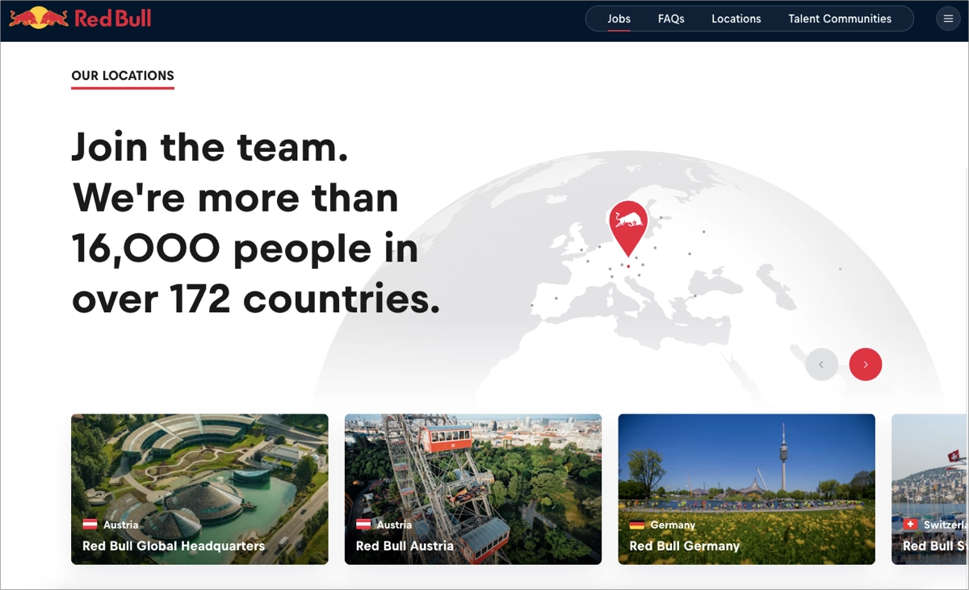Open the FAQs navigation item
The width and height of the screenshot is (969, 590).
pos(671,18)
